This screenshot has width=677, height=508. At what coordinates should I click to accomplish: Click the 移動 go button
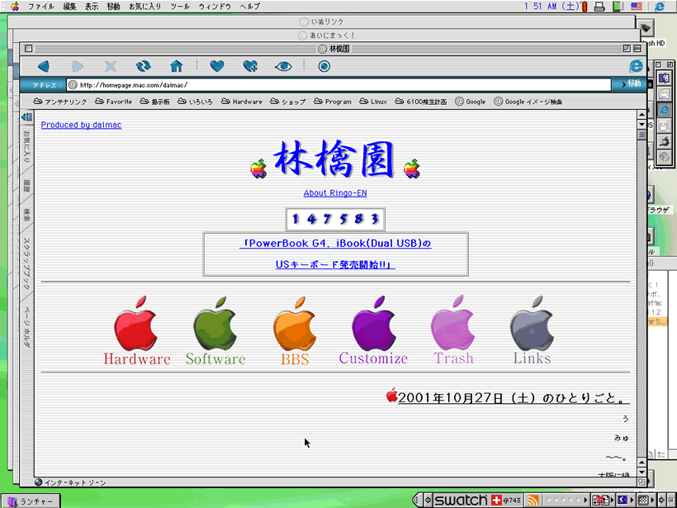click(x=631, y=83)
